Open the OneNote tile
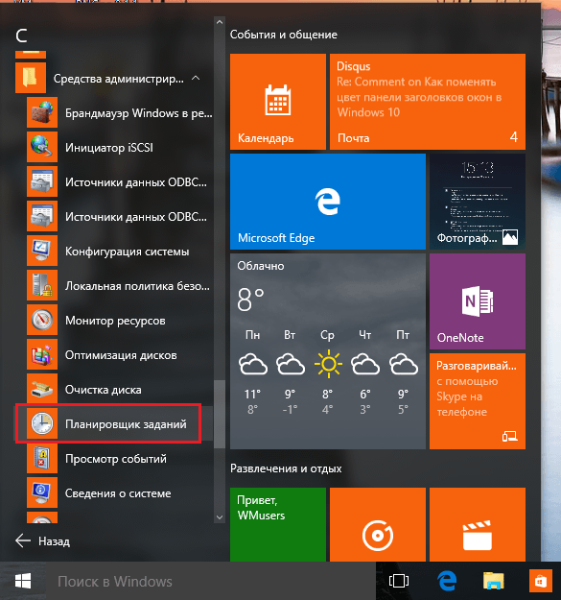 point(478,301)
